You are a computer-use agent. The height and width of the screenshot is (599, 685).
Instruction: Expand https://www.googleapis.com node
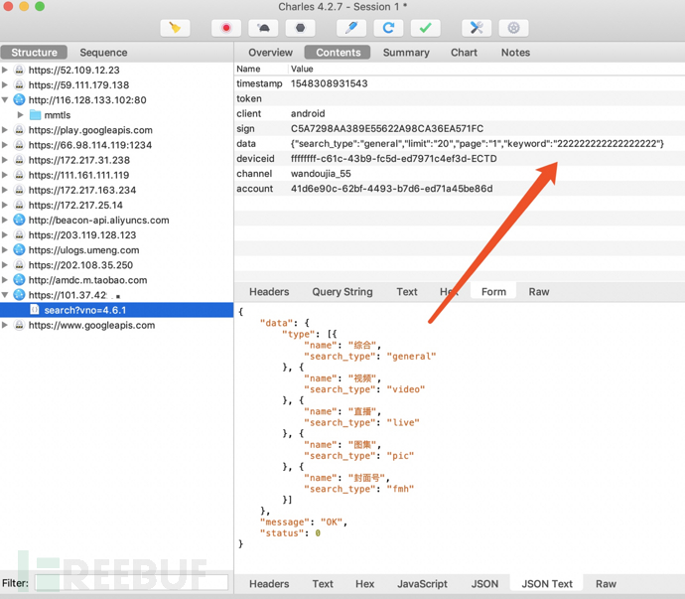pyautogui.click(x=5, y=325)
